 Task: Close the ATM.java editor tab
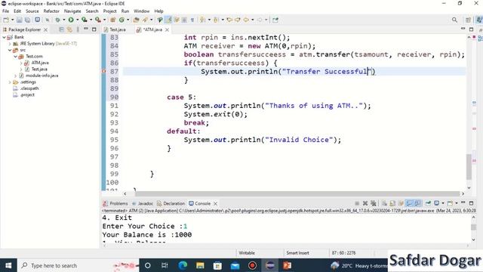coord(167,29)
